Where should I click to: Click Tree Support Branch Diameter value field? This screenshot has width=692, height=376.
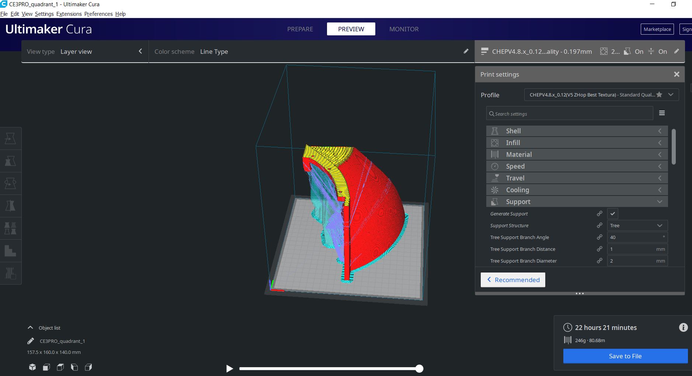coord(637,261)
